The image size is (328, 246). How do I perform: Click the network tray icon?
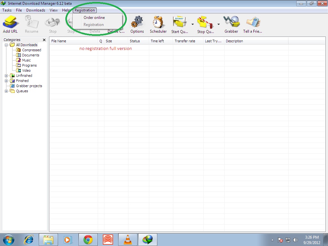(288, 240)
